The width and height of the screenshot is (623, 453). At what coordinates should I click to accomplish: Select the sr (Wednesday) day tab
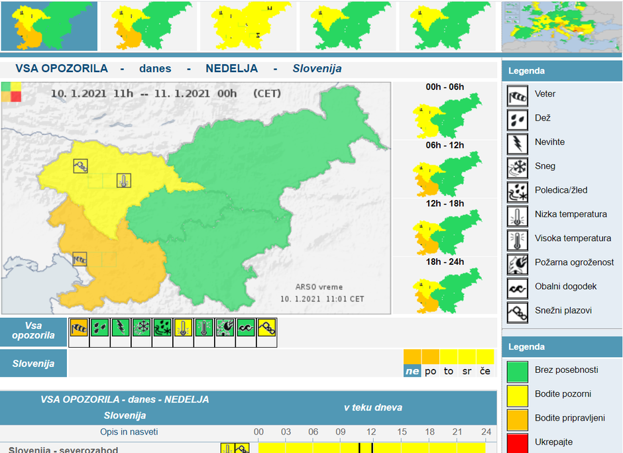(x=466, y=372)
